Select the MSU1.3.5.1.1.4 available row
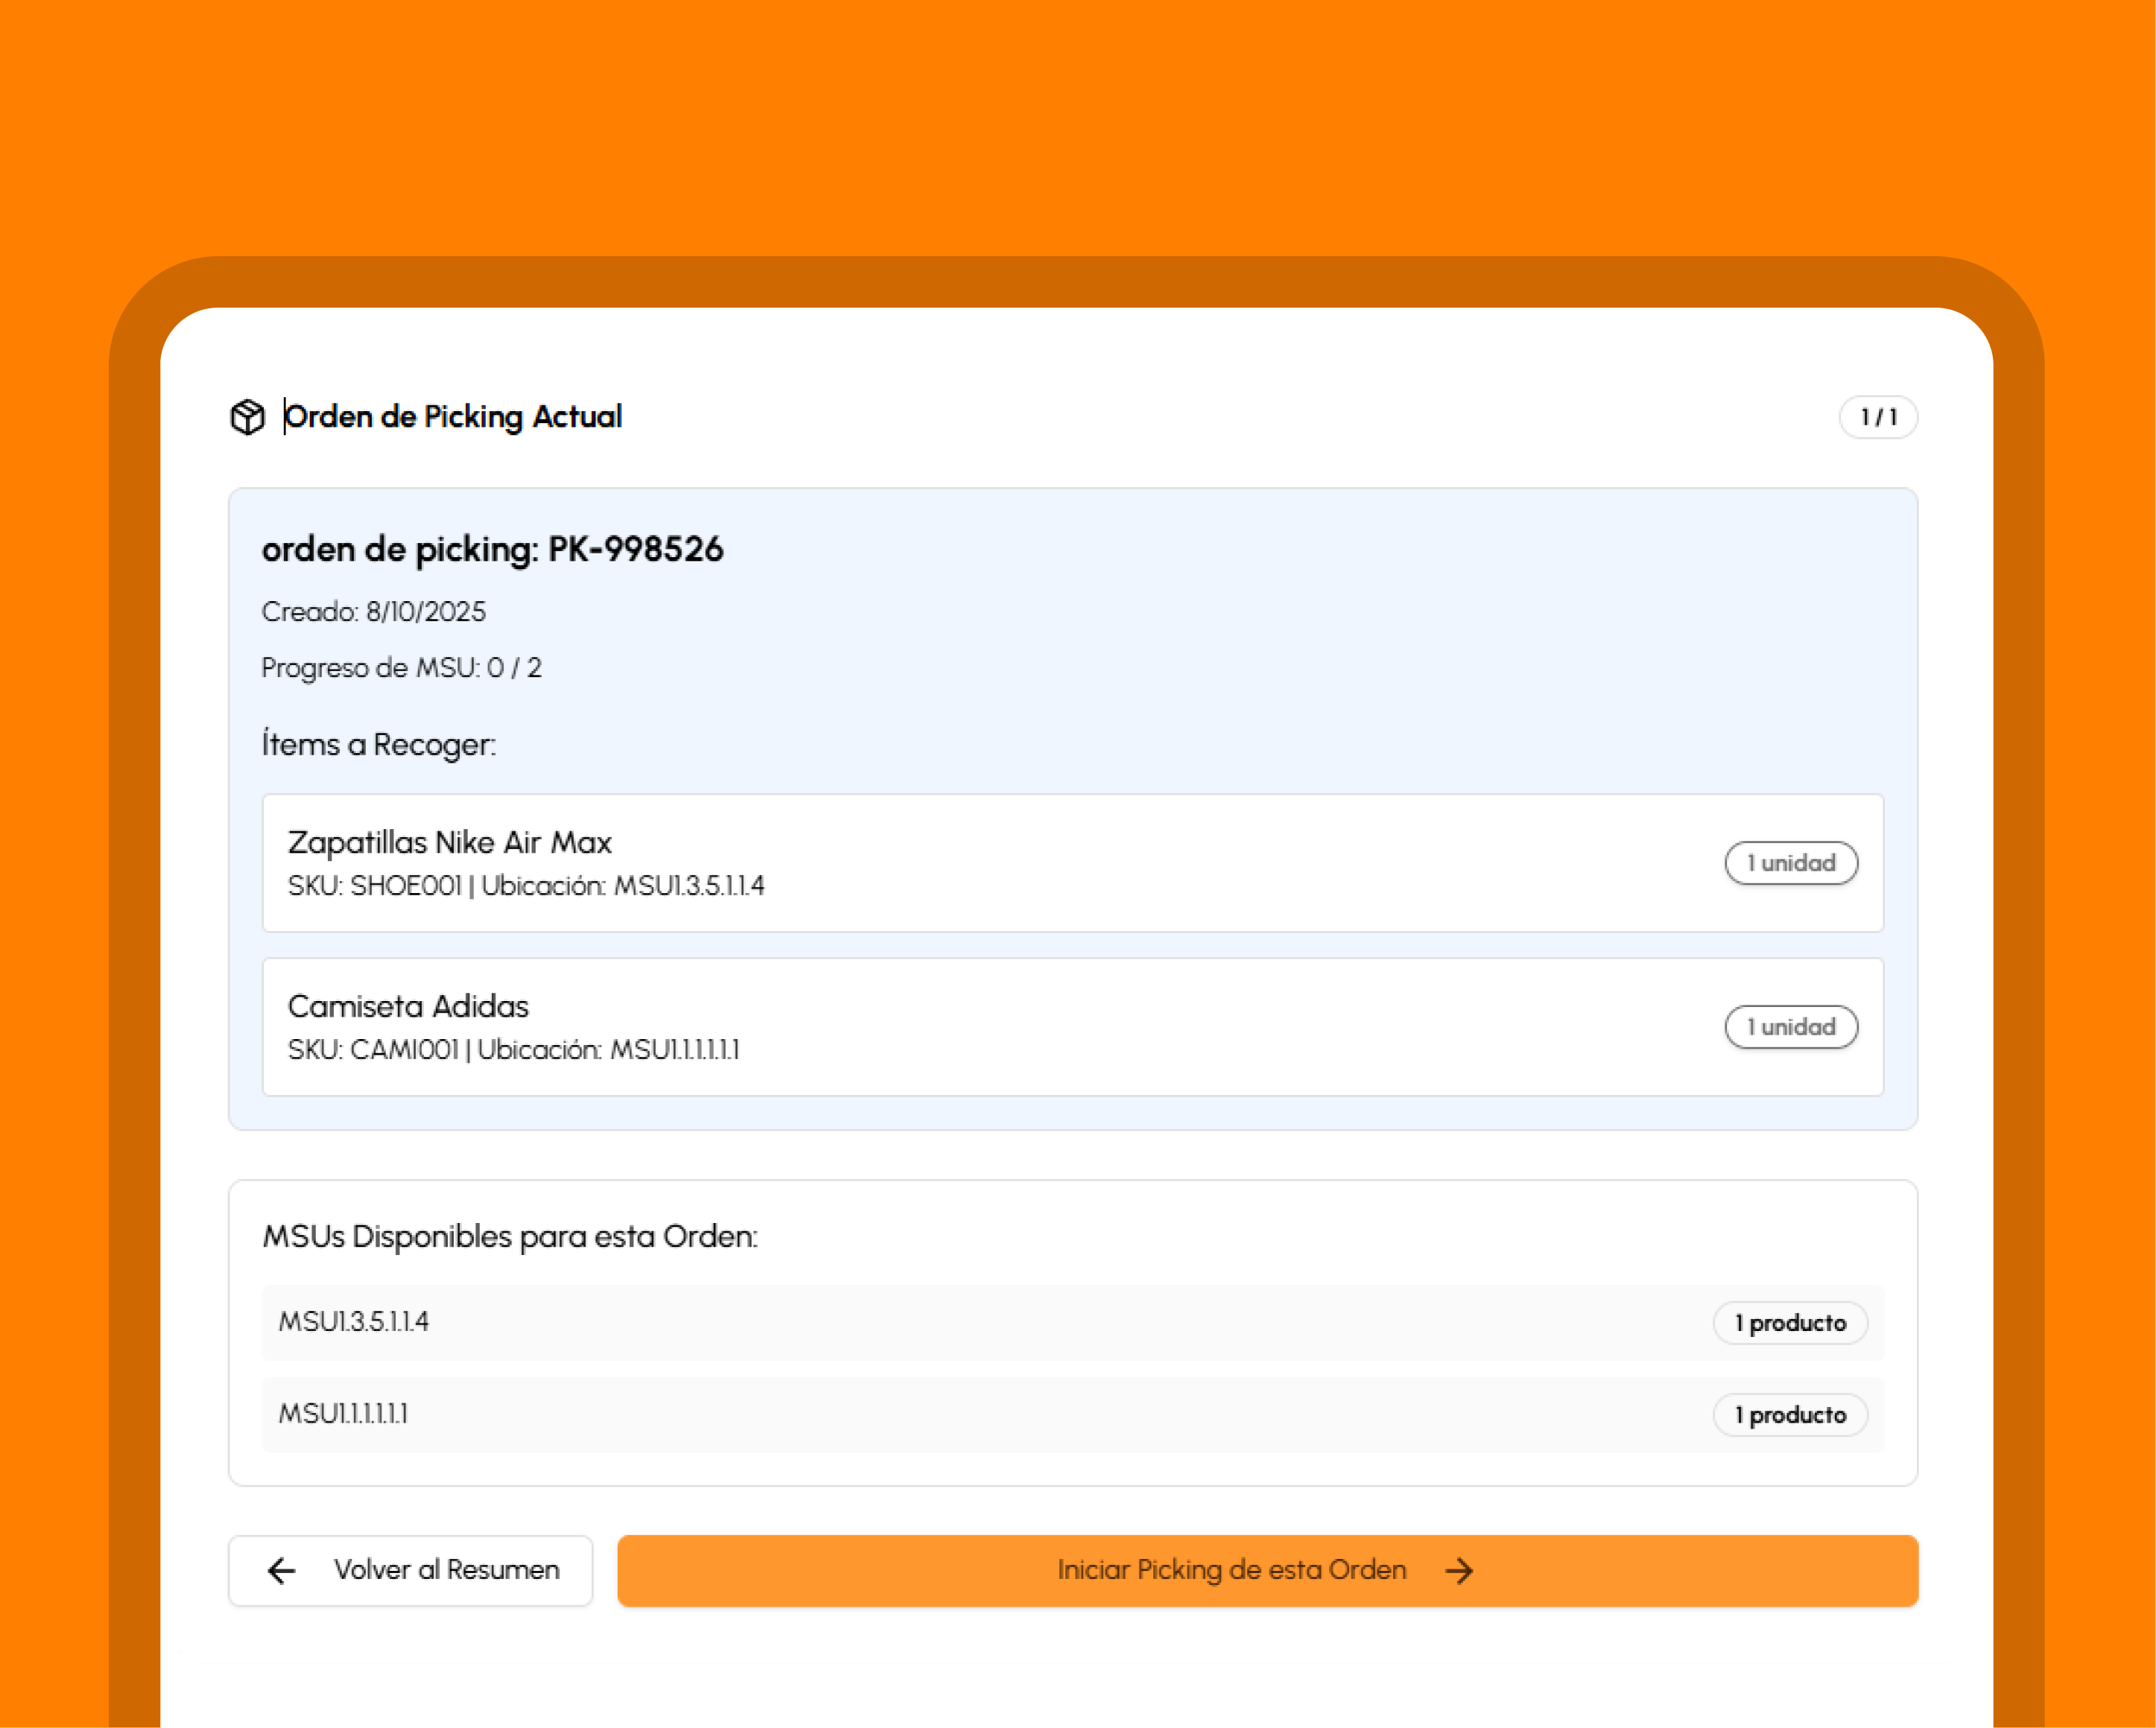The image size is (2156, 1728). tap(354, 1322)
